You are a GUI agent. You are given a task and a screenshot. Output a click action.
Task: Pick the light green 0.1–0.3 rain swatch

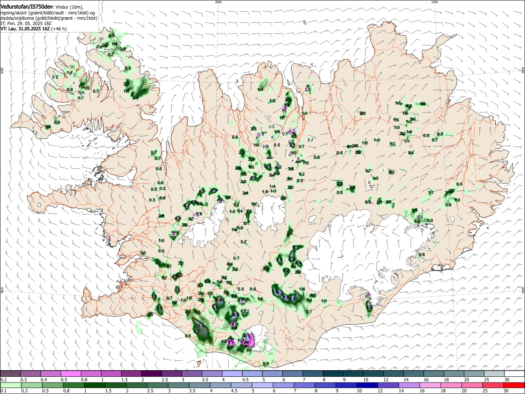[10, 385]
